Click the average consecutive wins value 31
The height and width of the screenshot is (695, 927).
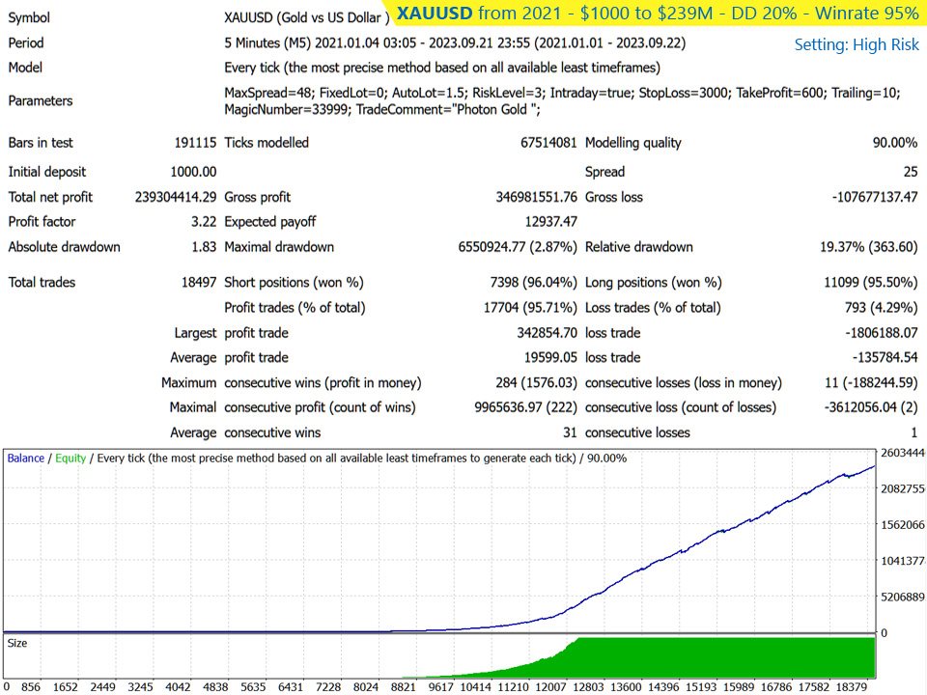(570, 432)
